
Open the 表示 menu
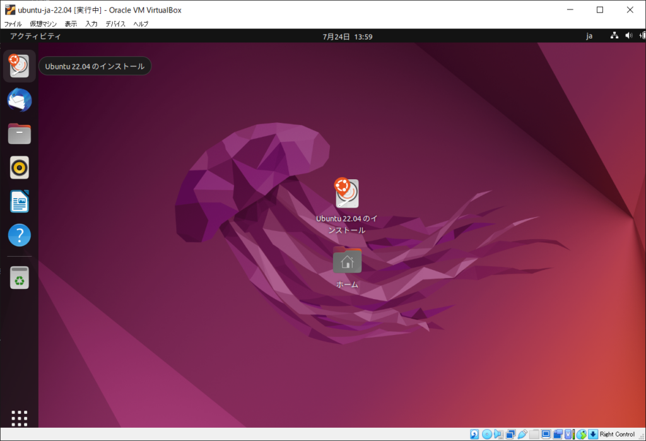pyautogui.click(x=71, y=24)
